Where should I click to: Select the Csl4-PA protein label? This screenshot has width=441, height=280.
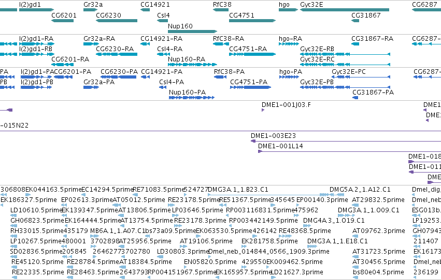(x=172, y=82)
